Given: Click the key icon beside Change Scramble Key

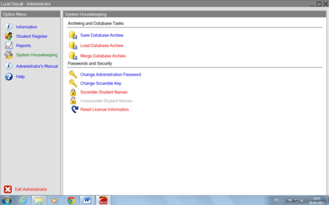Looking at the screenshot, I should point(73,83).
